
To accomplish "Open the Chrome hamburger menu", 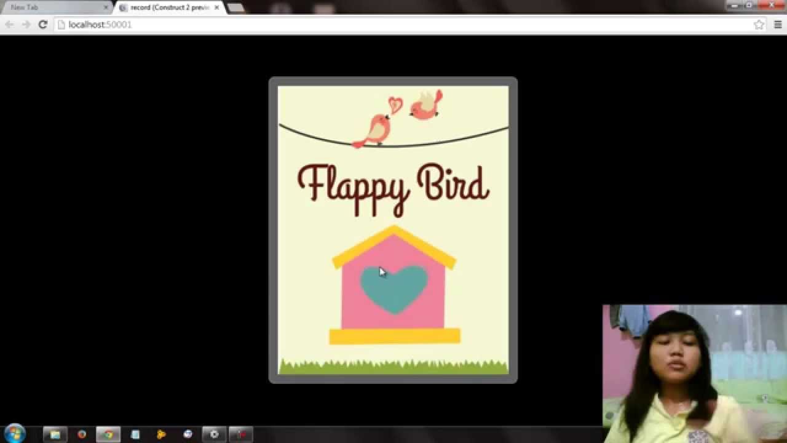I will 778,25.
